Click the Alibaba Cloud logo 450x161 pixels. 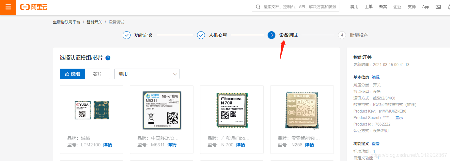[x=34, y=7]
